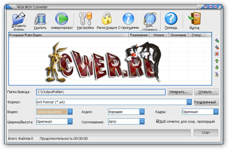Click the Начало column header

pos(159,35)
